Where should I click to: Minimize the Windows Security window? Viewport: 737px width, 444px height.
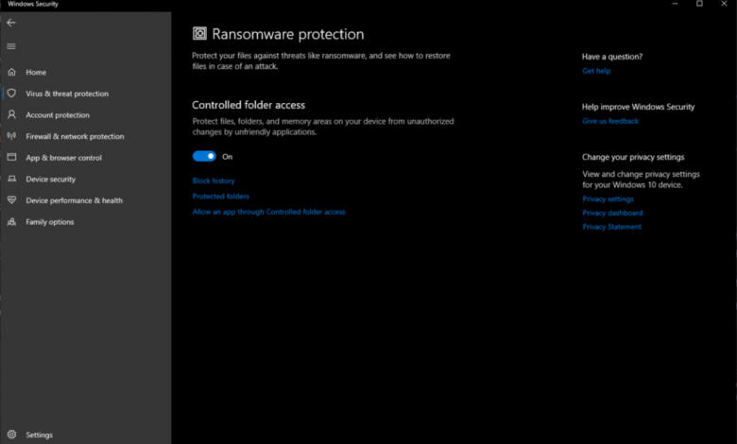675,4
